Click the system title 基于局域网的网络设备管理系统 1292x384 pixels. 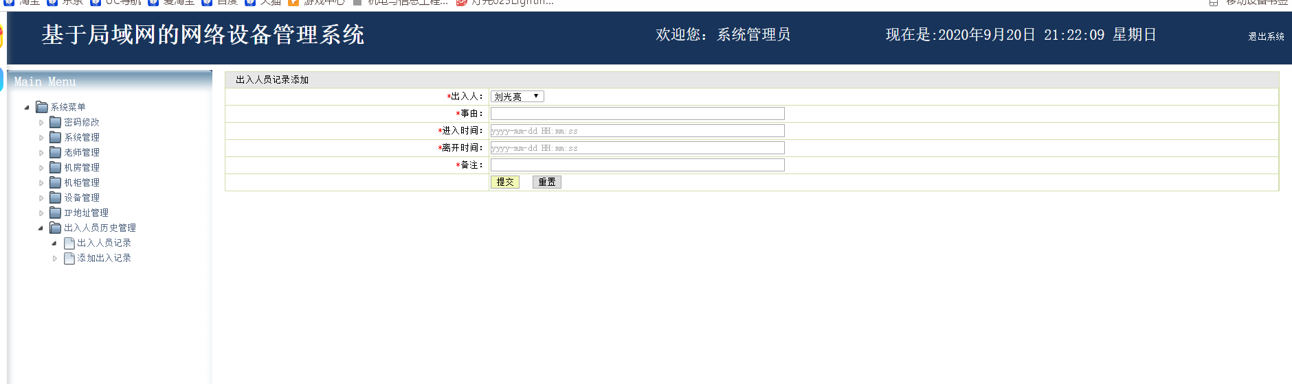tap(203, 34)
